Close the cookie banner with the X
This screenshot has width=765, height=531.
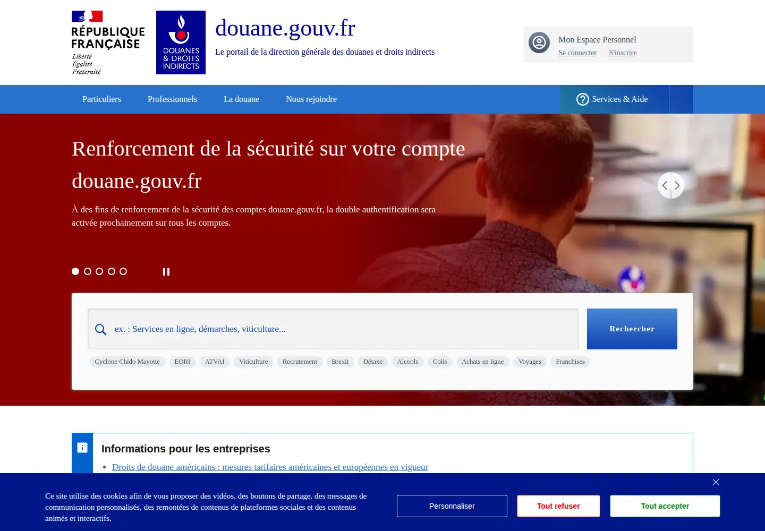716,482
